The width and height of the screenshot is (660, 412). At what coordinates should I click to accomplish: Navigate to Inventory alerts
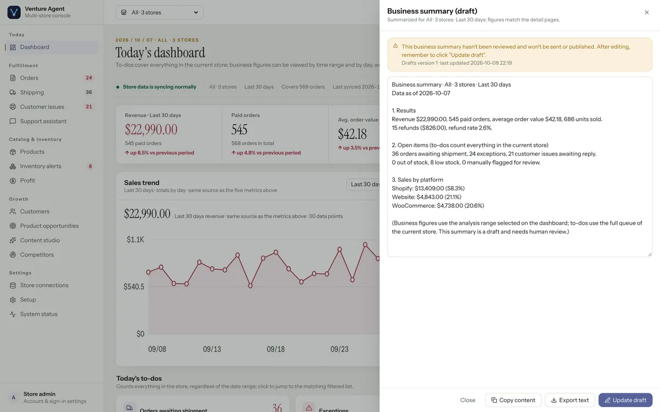(x=52, y=166)
